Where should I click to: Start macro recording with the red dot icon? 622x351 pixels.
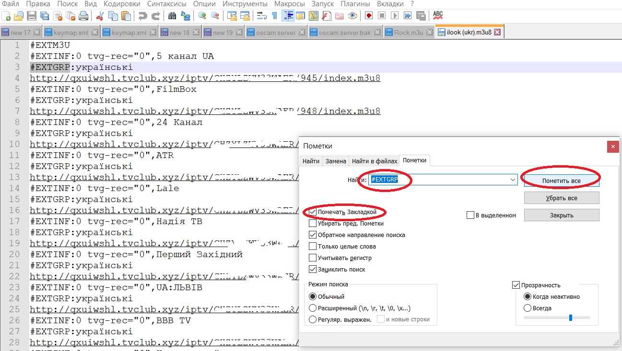click(x=369, y=16)
